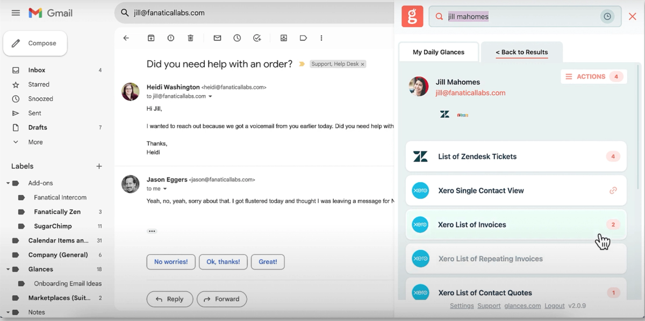This screenshot has width=645, height=321.
Task: Click the search magnifier icon in Gmail
Action: click(x=125, y=13)
